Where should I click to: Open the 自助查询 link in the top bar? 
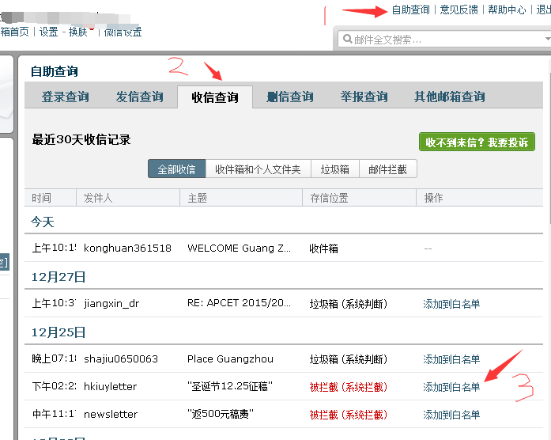[x=410, y=9]
